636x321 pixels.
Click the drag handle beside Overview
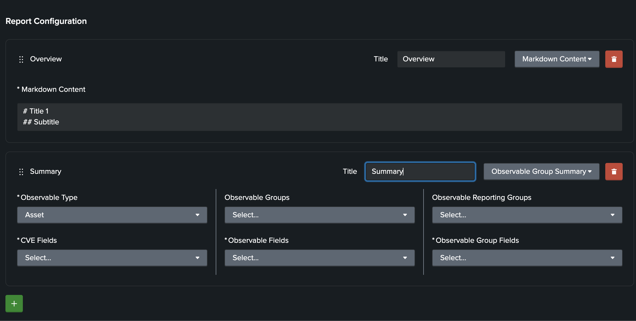tap(21, 59)
